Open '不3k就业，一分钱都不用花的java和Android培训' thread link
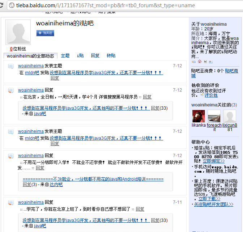The image size is (243, 232). (x=93, y=179)
